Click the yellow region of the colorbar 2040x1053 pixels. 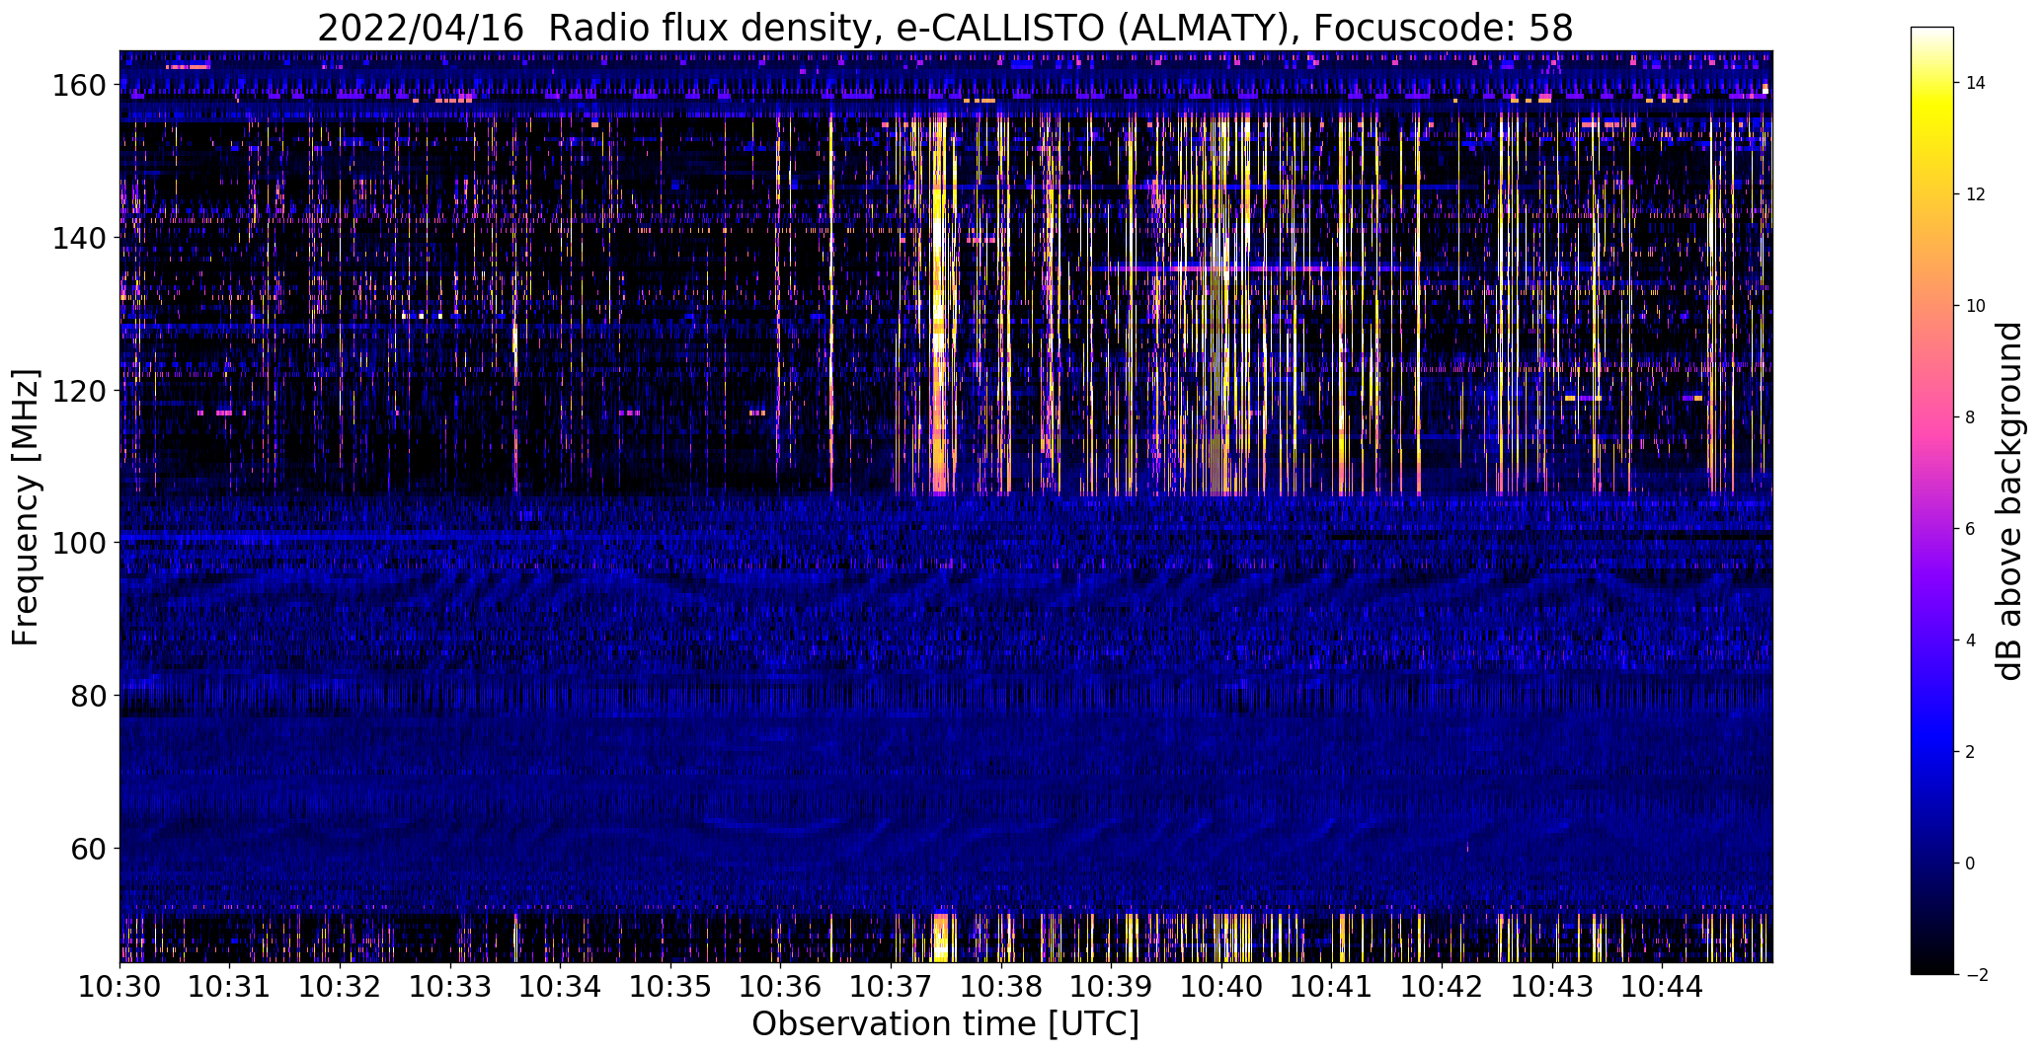tap(1932, 109)
